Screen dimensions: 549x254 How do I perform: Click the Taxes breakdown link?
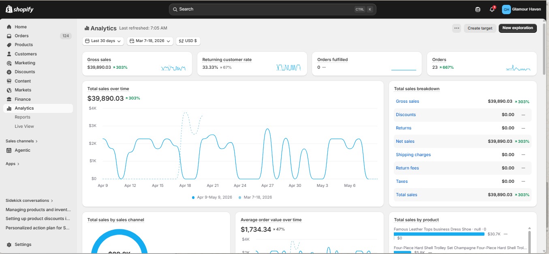(402, 182)
